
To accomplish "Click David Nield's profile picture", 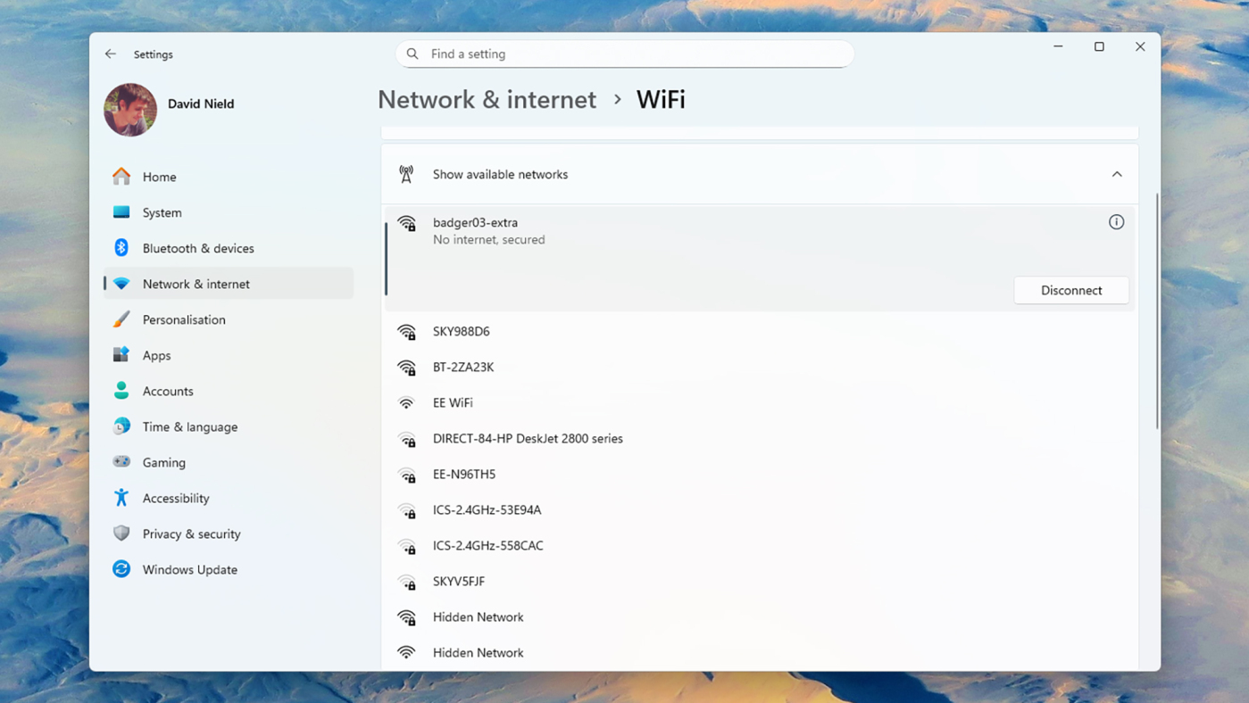I will [x=129, y=110].
